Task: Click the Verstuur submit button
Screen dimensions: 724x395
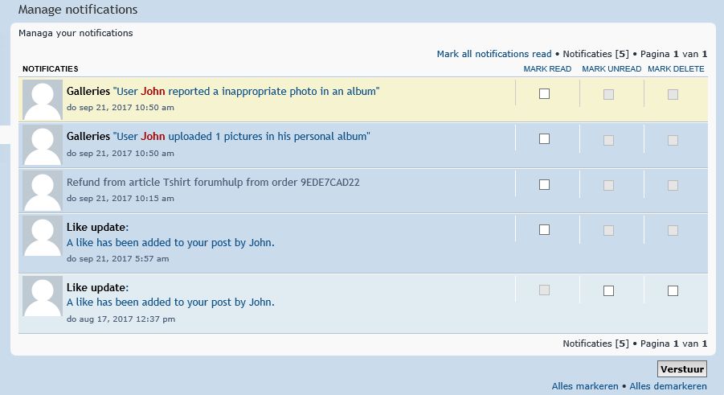Action: 682,369
